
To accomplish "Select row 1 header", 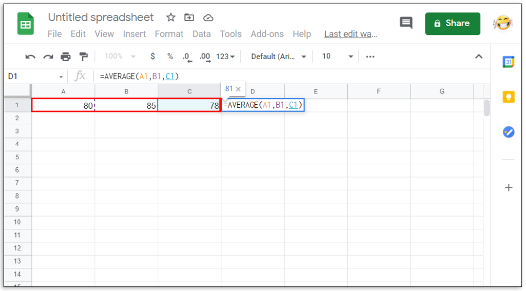I will point(17,105).
